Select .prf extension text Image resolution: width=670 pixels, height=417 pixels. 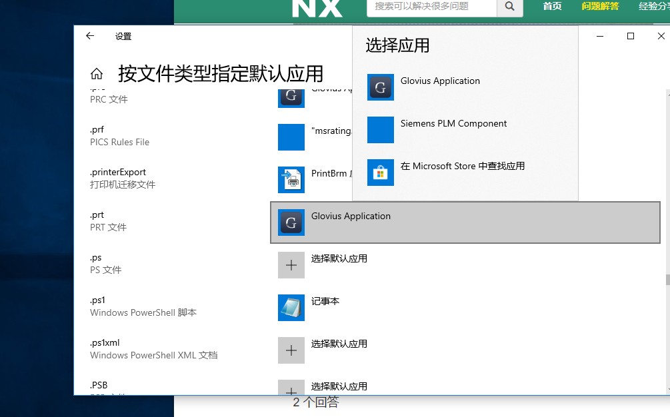pyautogui.click(x=97, y=129)
